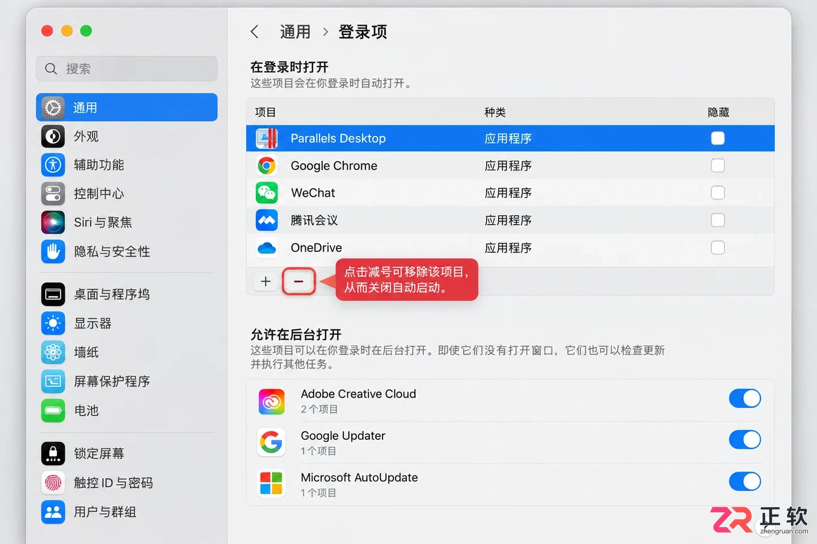
Task: Click the Google Updater icon
Action: [x=272, y=443]
